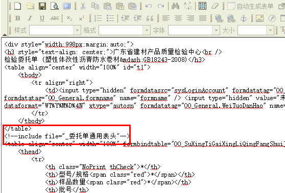The height and width of the screenshot is (193, 285).
Task: Click the Cut scissors icon
Action: tap(83, 6)
